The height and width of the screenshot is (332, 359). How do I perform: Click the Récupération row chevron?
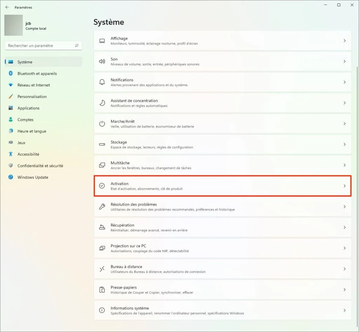pos(344,227)
